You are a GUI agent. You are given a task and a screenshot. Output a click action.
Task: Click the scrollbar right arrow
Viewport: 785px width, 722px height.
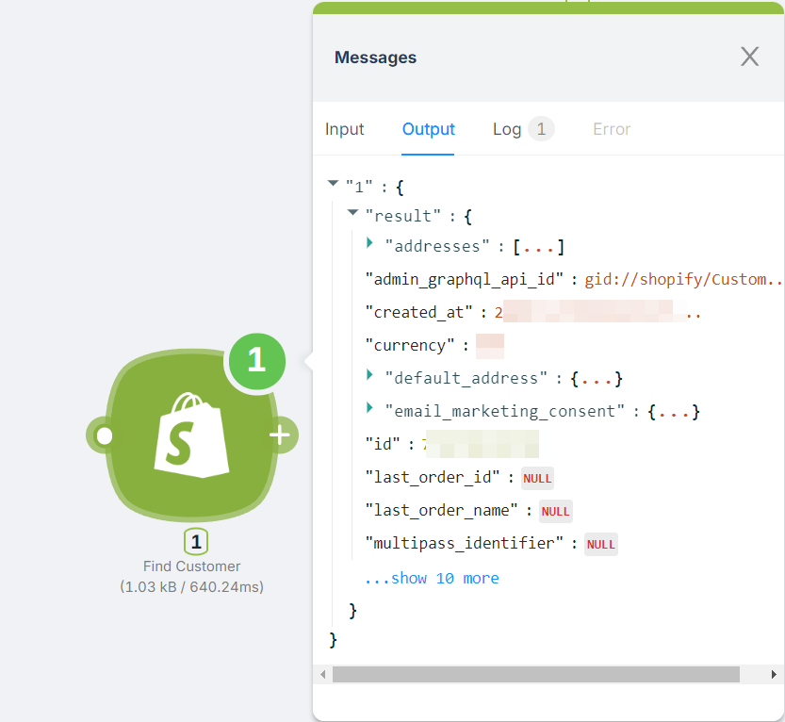(x=774, y=674)
